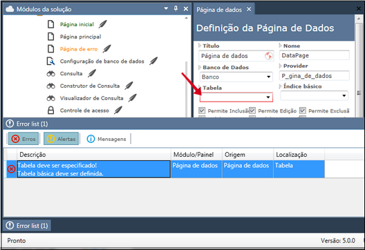Expand the Banco de Dados label marker
The width and height of the screenshot is (365, 250).
(x=200, y=67)
